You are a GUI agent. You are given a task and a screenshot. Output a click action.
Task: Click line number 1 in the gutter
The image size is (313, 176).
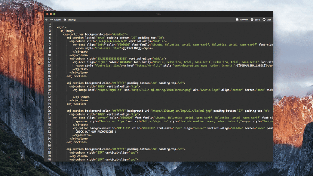(50, 24)
